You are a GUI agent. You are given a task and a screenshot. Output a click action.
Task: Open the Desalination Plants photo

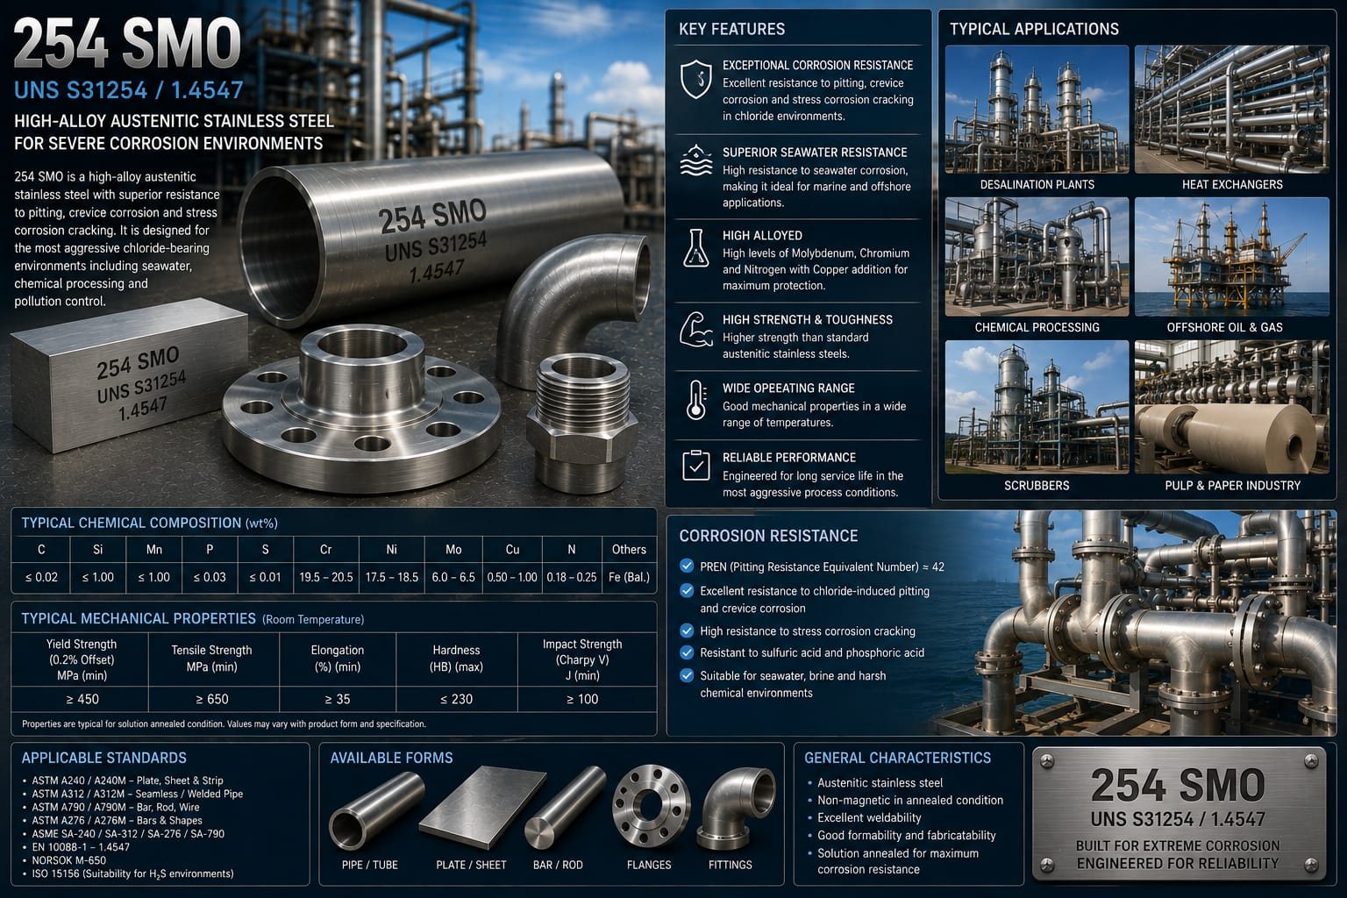pos(1037,109)
